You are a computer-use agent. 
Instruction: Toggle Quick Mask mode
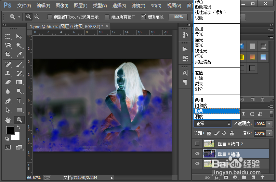pos(8,147)
